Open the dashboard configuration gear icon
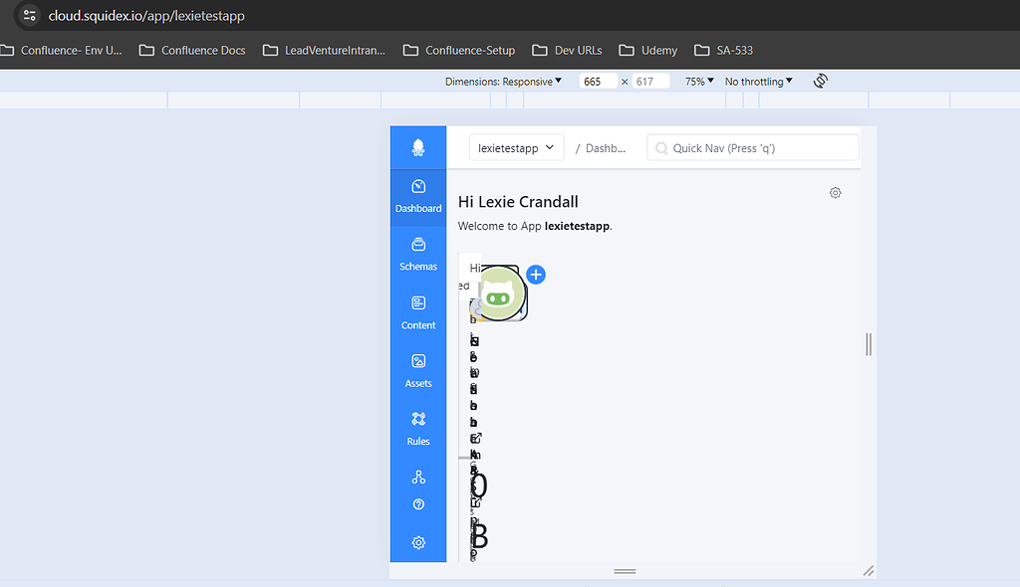1020x587 pixels. (835, 192)
